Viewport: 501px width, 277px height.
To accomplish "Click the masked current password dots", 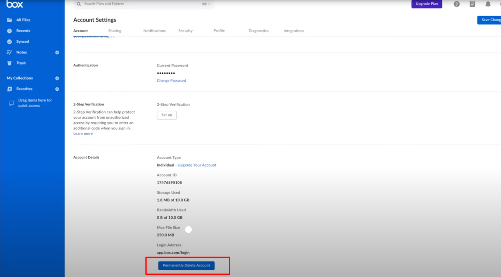I will pos(166,73).
